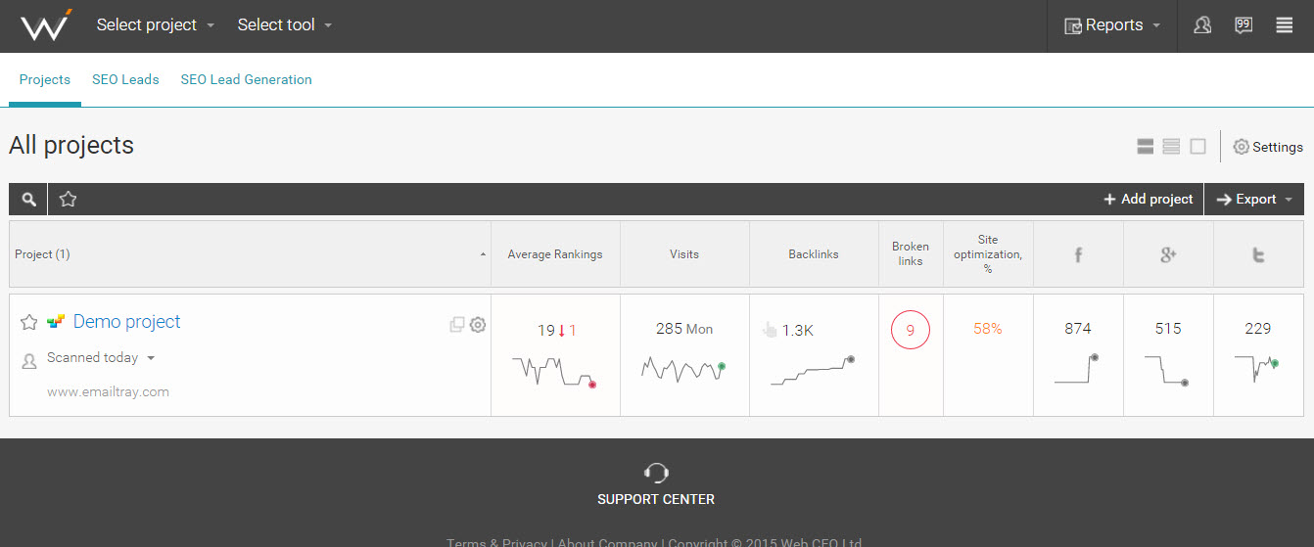The width and height of the screenshot is (1314, 547).
Task: Switch to the large-row view layout
Action: point(1145,147)
